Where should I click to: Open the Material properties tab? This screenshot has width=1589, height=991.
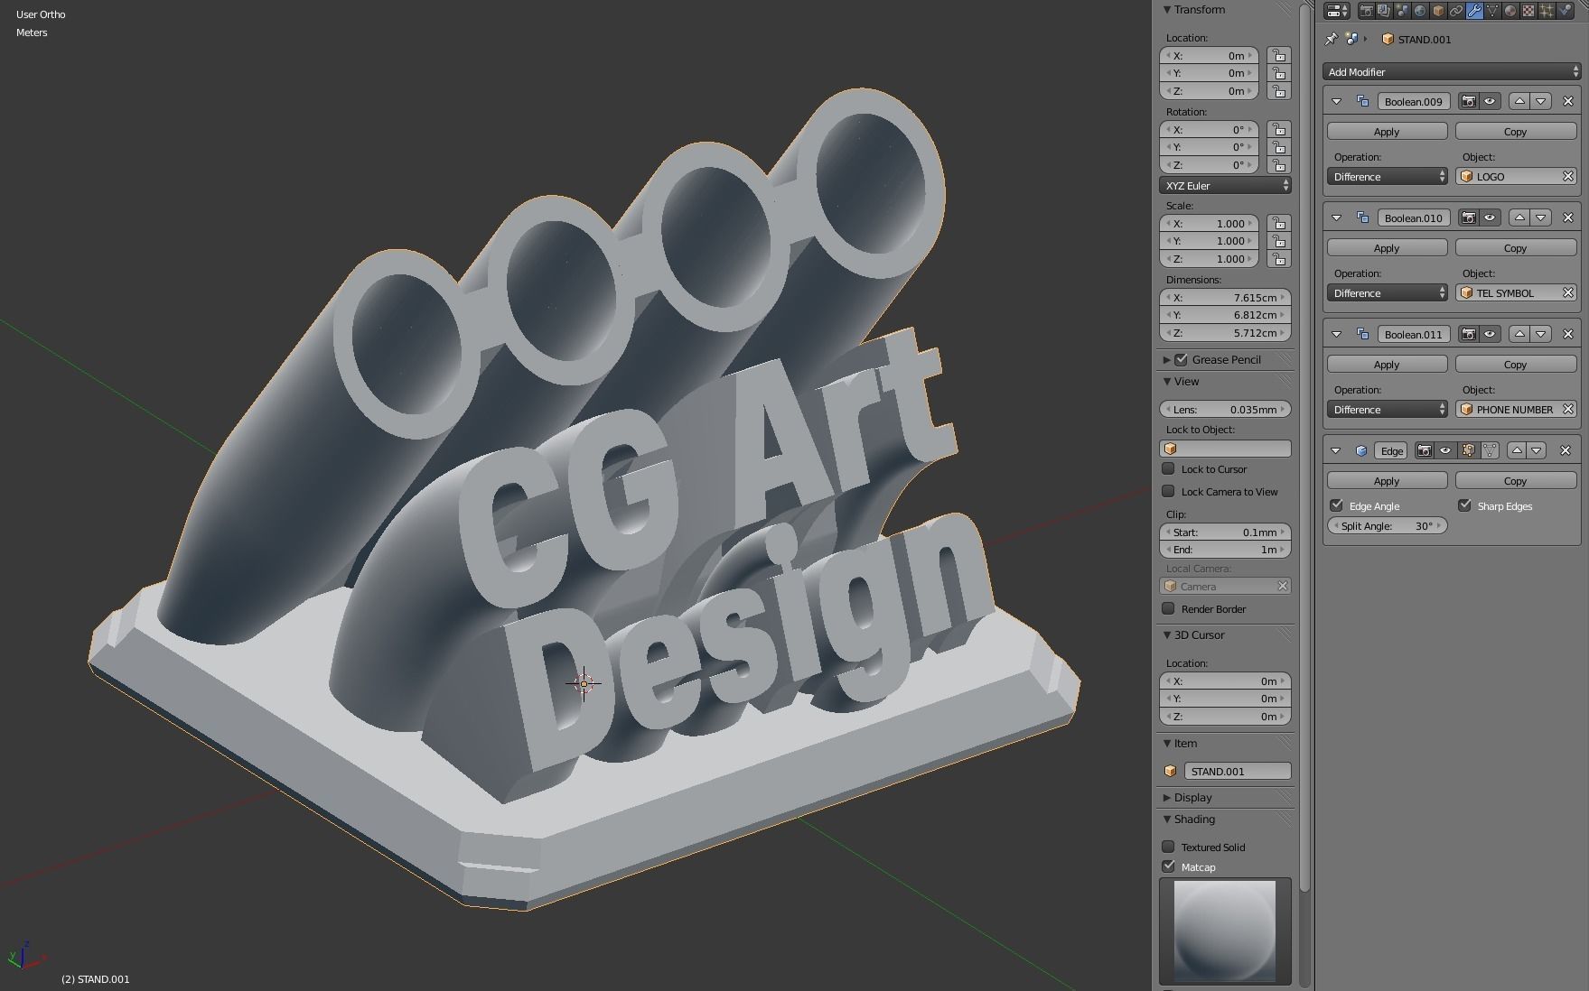[x=1510, y=11]
